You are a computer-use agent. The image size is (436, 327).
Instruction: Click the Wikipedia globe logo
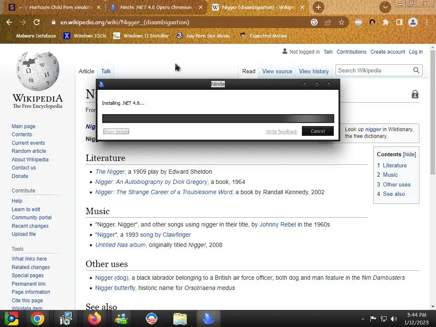37,71
